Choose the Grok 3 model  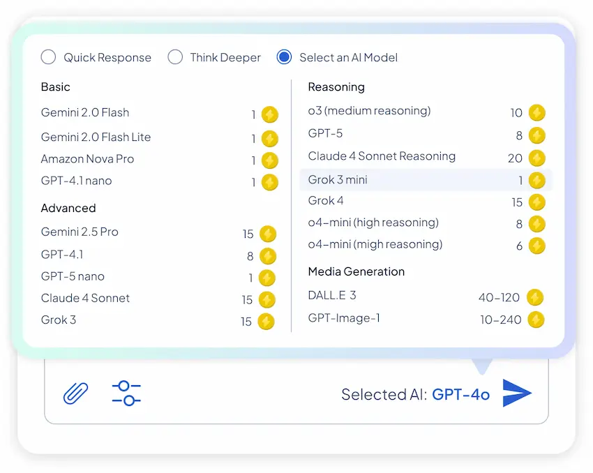(58, 320)
